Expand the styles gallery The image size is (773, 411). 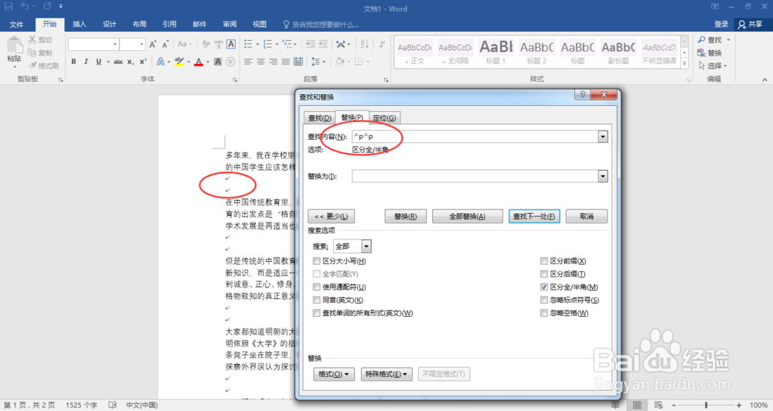pyautogui.click(x=684, y=63)
